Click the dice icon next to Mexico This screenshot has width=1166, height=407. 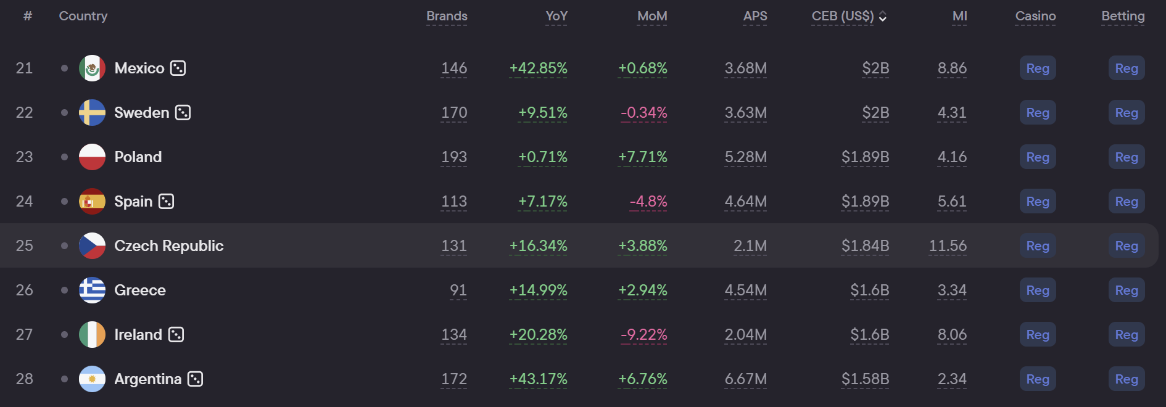(178, 68)
